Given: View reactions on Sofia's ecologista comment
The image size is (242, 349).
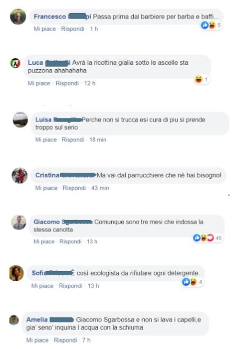Looking at the screenshot, I should click(192, 282).
